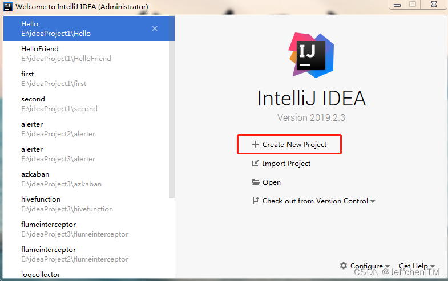Click the plus icon beside Create New Project

click(x=256, y=144)
